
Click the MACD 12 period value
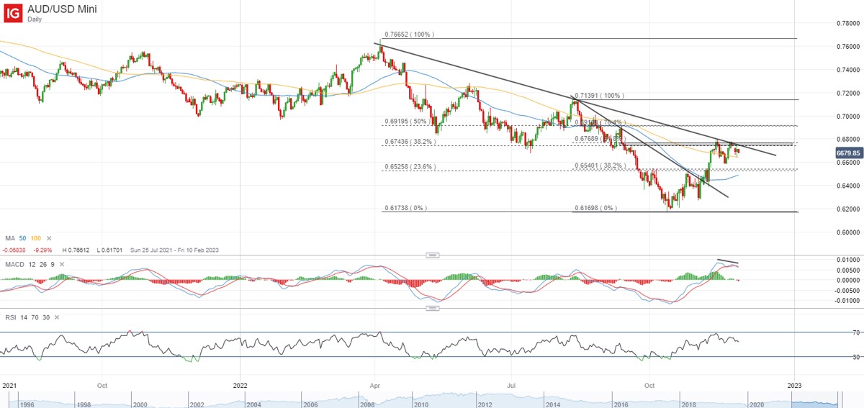click(32, 264)
